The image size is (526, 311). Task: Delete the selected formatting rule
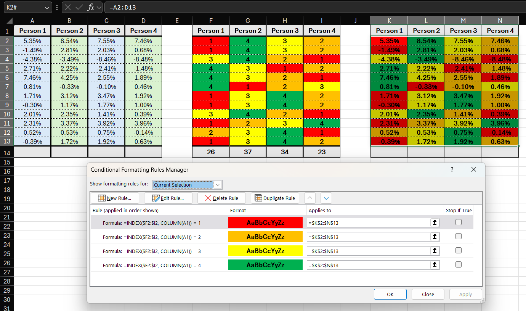(x=221, y=198)
